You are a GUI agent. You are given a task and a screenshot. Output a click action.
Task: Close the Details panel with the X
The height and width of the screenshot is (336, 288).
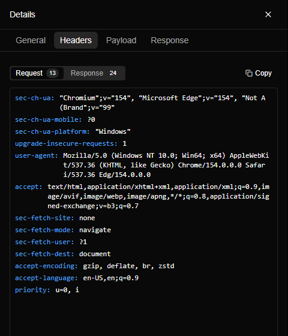[268, 14]
